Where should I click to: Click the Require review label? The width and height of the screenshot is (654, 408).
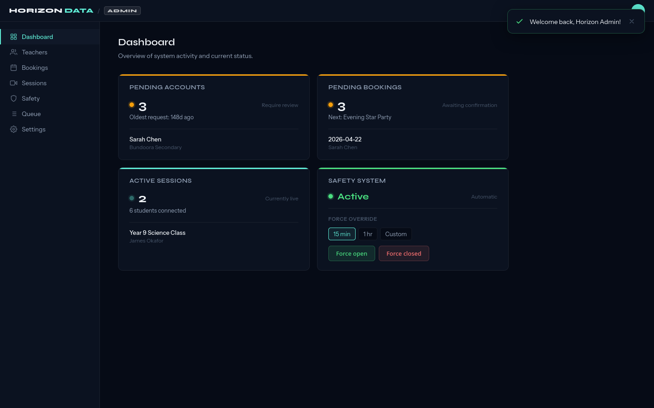point(280,105)
